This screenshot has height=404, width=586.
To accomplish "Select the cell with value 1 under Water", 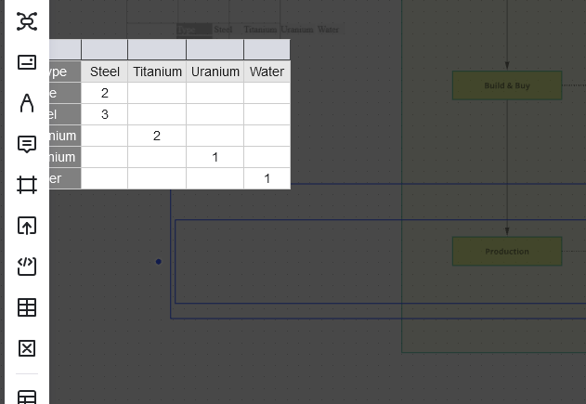I will [x=267, y=178].
